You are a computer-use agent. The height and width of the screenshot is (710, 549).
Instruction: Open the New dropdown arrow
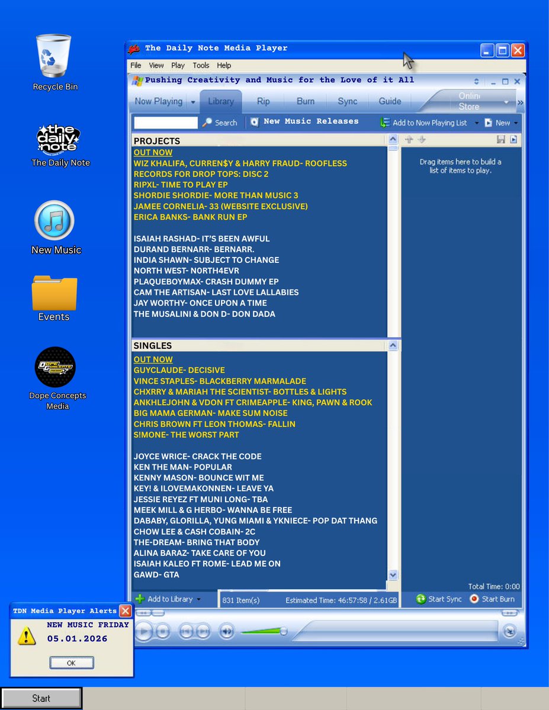(x=516, y=123)
